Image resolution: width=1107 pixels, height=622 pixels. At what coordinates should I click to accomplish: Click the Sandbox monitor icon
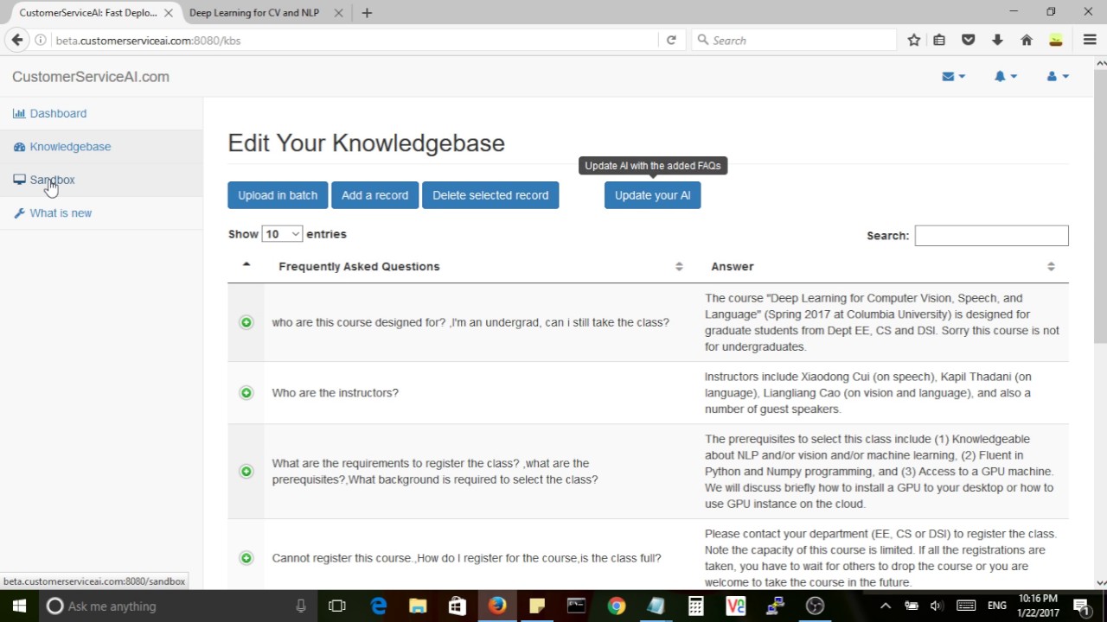point(19,180)
